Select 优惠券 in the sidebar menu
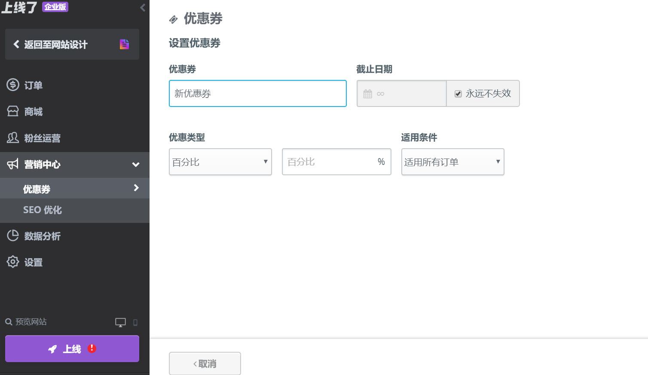The image size is (648, 375). tap(37, 188)
